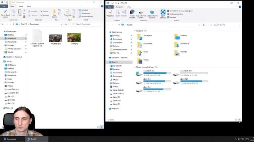Viewport: 254px width, 142px height.
Task: Open the Home tab in Downloads window
Action: (12, 6)
